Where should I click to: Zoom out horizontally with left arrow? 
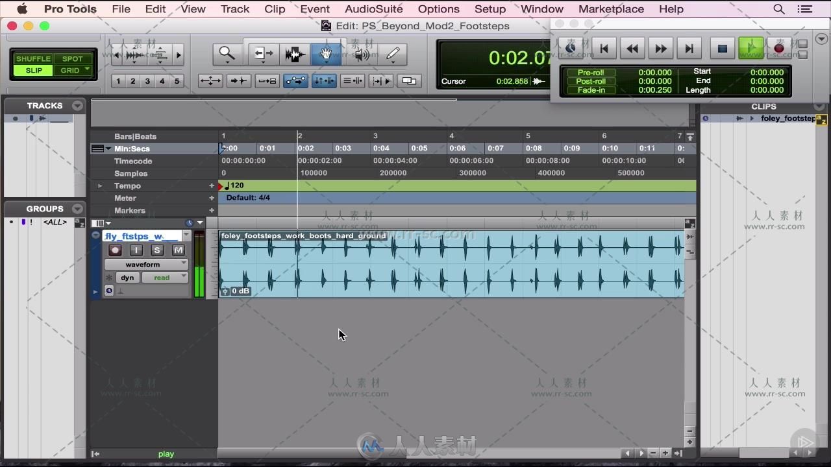pyautogui.click(x=117, y=55)
